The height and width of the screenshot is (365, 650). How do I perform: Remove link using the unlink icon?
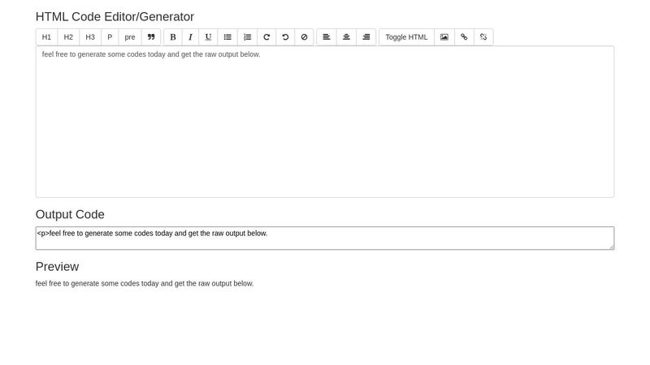pyautogui.click(x=483, y=37)
